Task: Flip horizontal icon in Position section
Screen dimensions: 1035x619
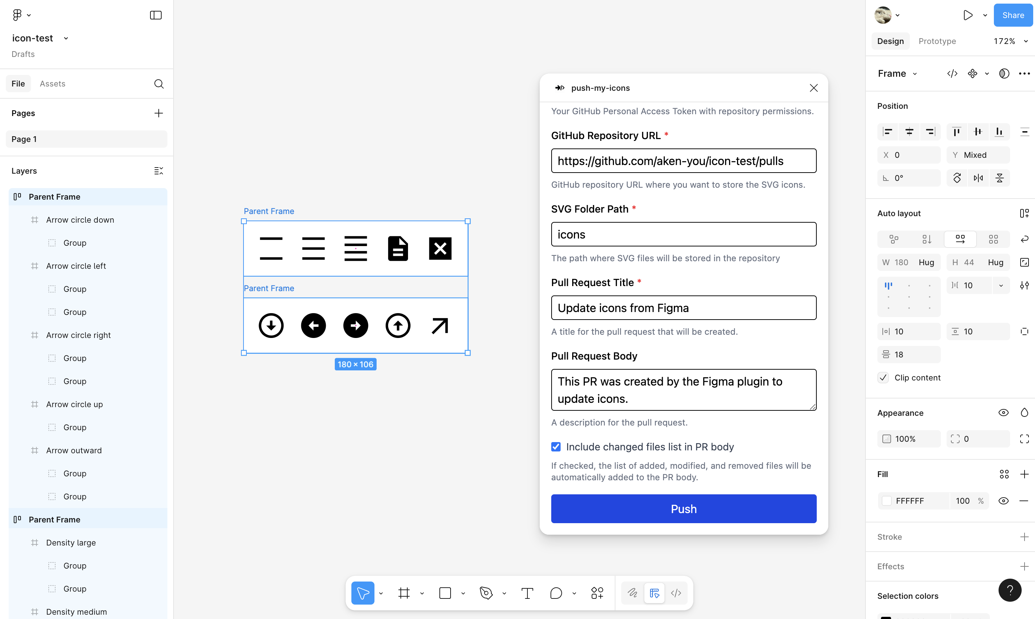Action: click(978, 178)
